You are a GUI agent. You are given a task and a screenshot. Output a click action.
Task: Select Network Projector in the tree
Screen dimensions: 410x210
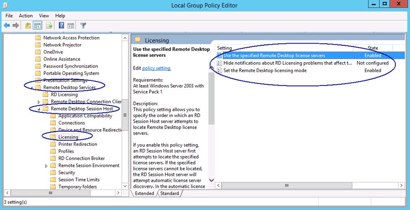[62, 45]
